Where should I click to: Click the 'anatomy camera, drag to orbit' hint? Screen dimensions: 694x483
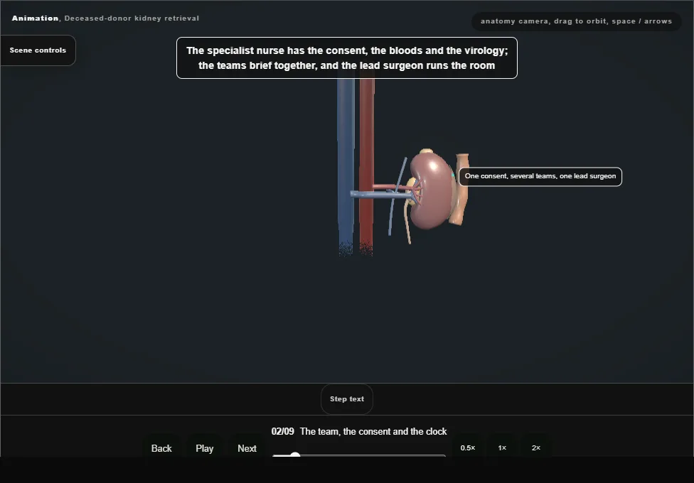(576, 21)
